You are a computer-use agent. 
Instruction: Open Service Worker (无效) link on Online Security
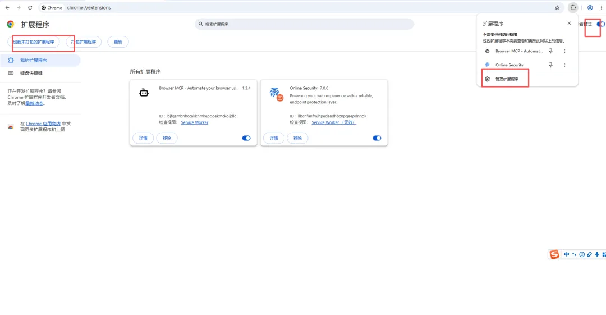334,122
